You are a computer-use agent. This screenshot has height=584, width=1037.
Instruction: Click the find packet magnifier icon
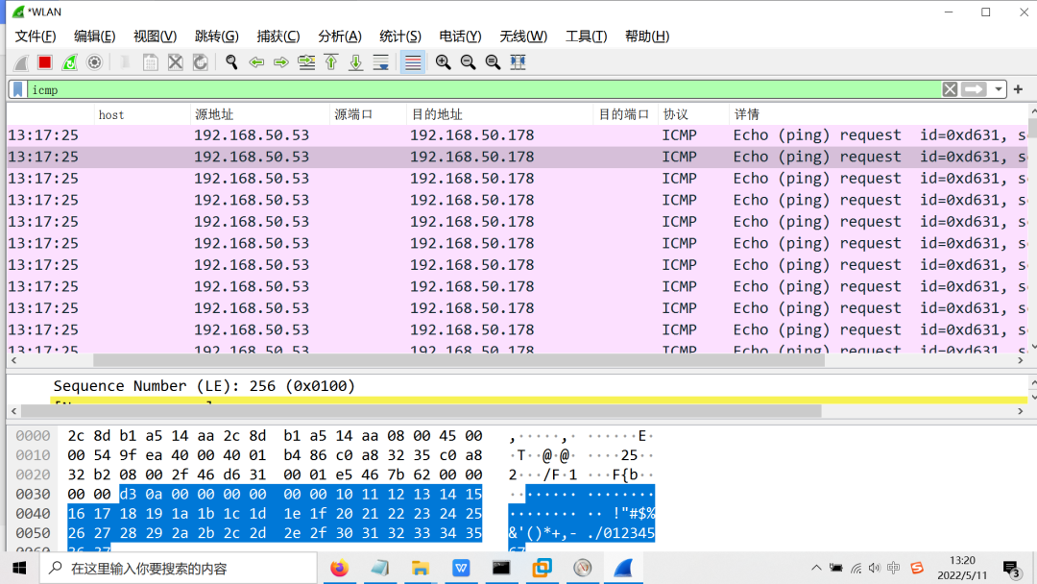(231, 62)
